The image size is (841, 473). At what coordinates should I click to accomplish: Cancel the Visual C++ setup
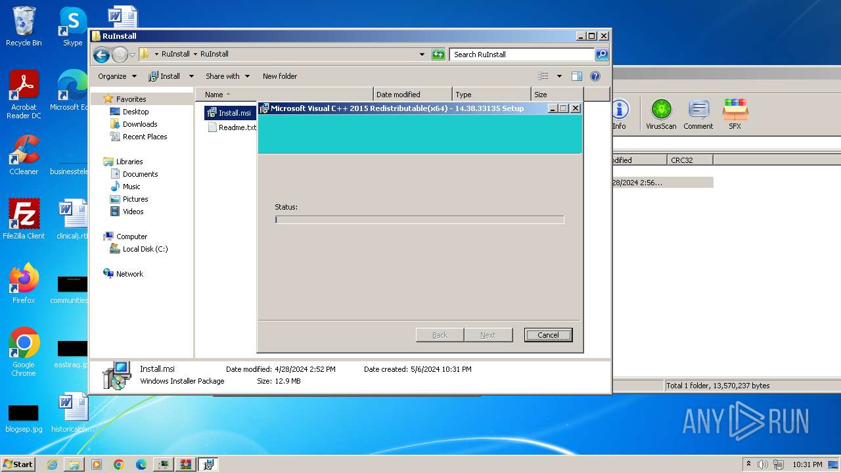[548, 335]
